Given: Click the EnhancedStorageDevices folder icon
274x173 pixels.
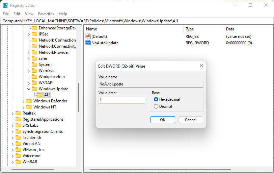Looking at the screenshot, I should point(34,28).
